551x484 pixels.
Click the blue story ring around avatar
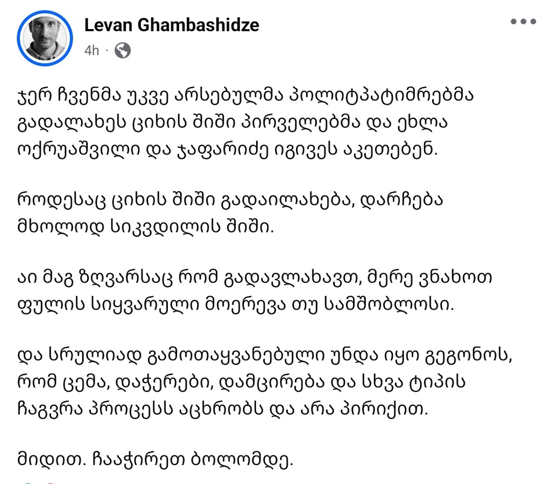[45, 38]
